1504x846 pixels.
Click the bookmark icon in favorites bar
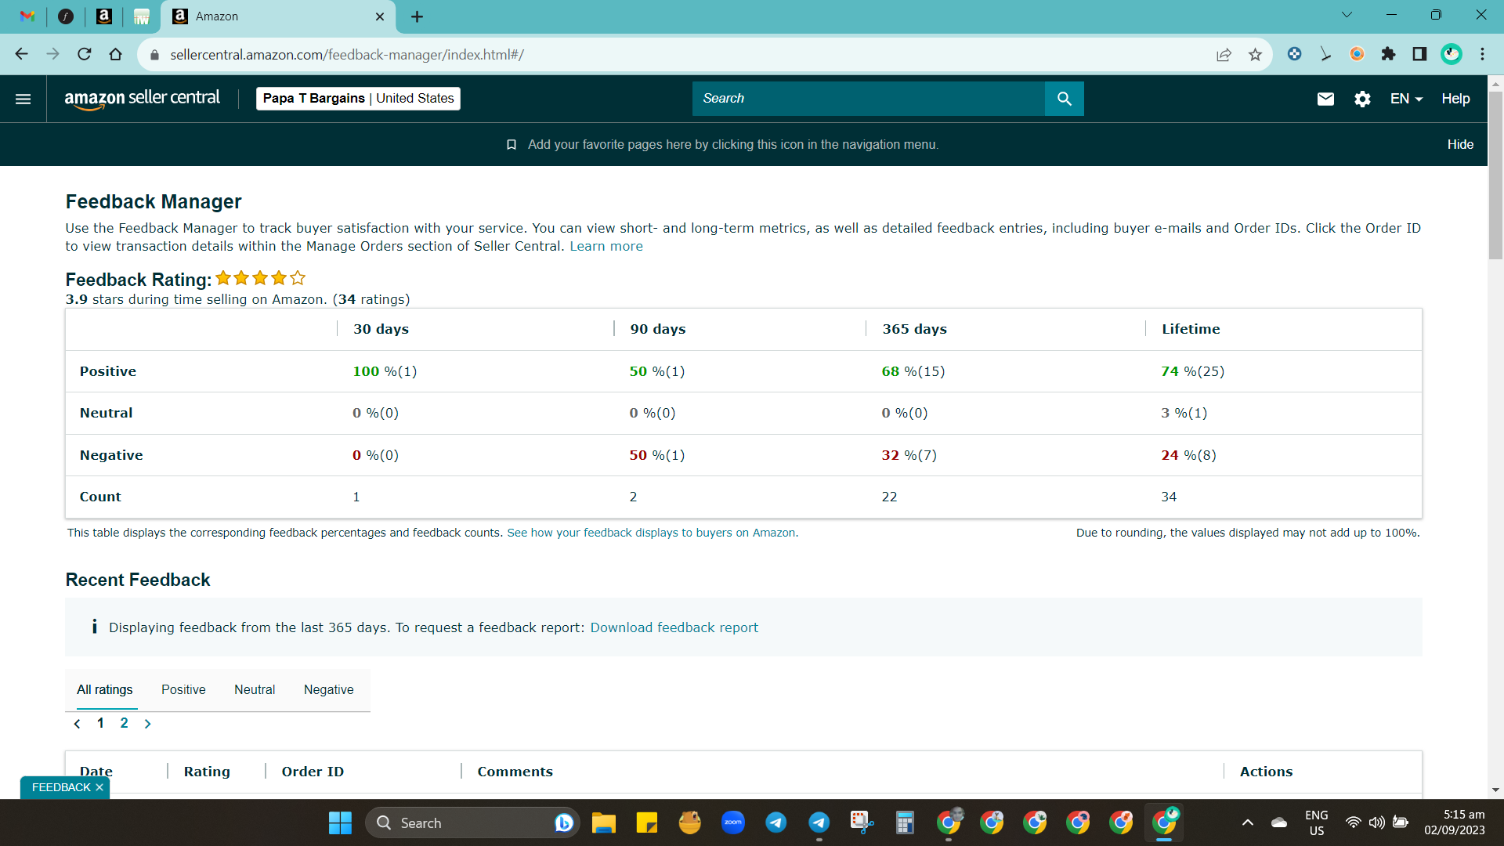pos(512,145)
